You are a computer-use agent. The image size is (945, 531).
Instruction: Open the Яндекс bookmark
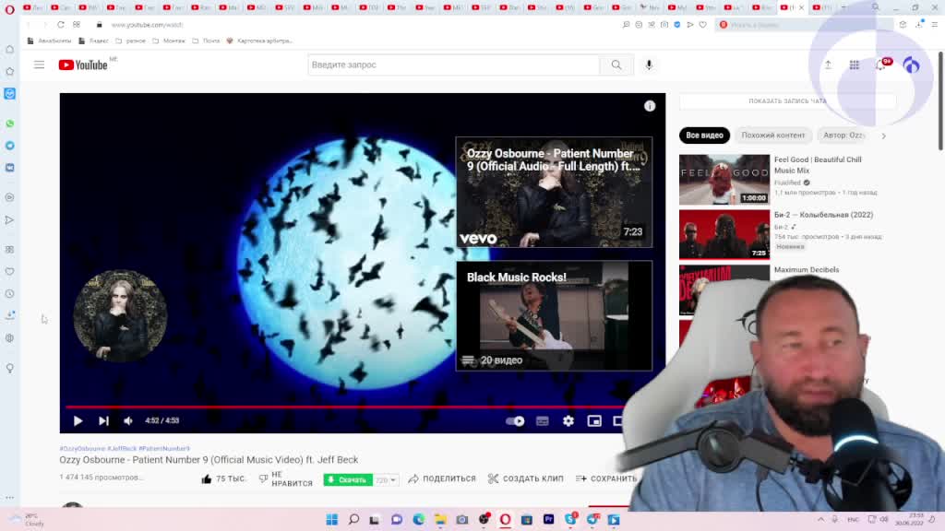94,41
